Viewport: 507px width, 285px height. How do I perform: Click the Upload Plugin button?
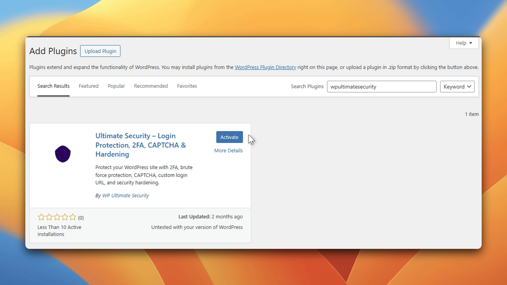click(x=100, y=51)
